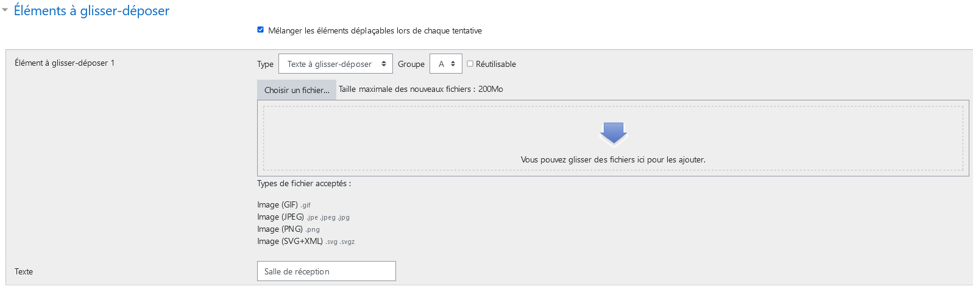Uncheck Mélanger les éléments déplaçables checkbox

[x=260, y=30]
